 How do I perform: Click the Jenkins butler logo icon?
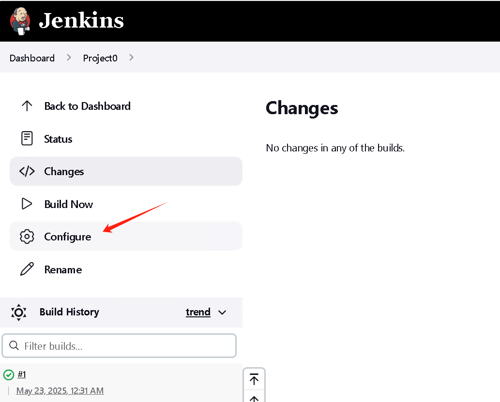click(x=20, y=21)
